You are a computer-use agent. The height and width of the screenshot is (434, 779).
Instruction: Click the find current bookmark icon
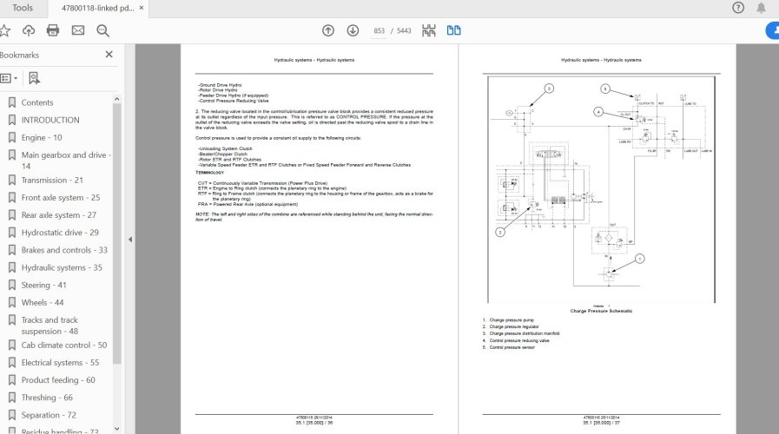coord(34,78)
